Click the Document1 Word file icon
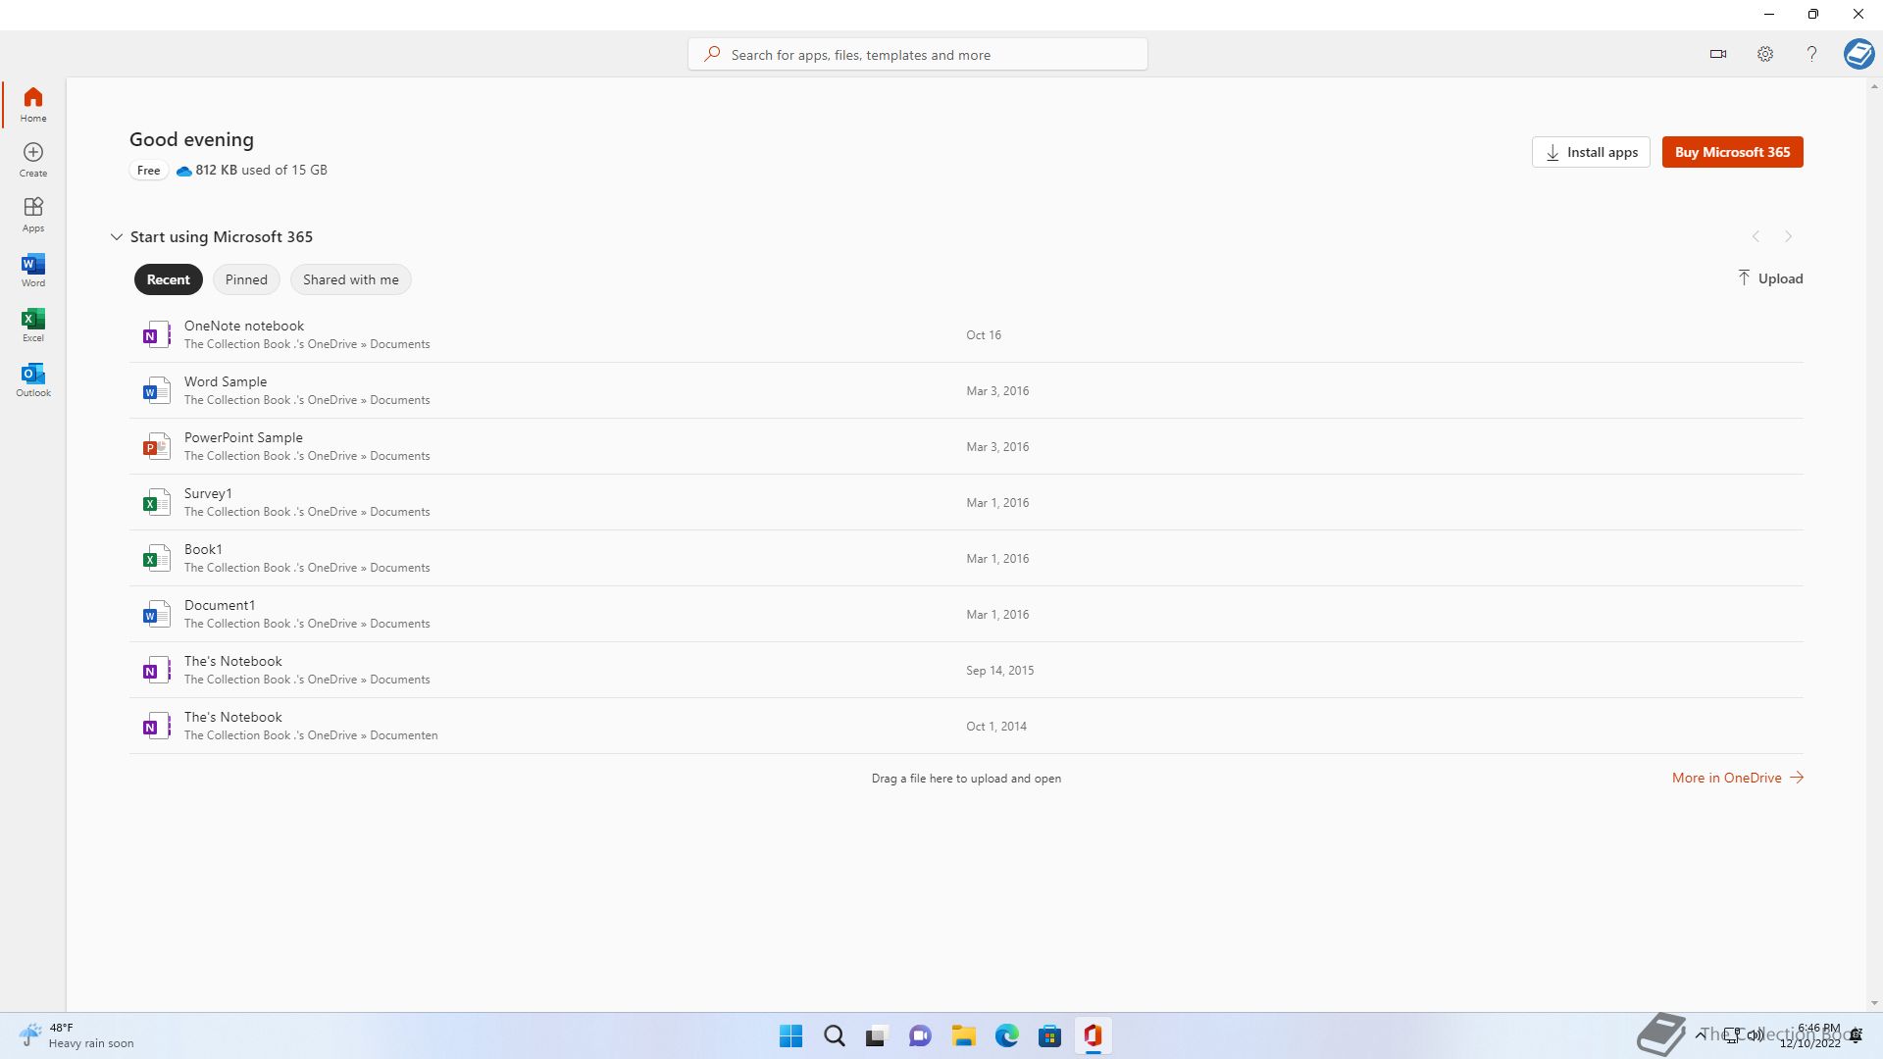The height and width of the screenshot is (1059, 1883). (x=156, y=614)
